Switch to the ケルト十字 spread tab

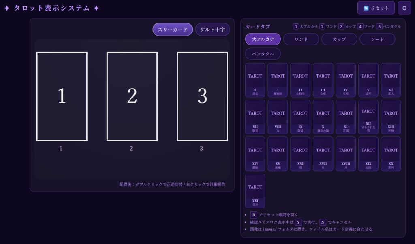212,29
